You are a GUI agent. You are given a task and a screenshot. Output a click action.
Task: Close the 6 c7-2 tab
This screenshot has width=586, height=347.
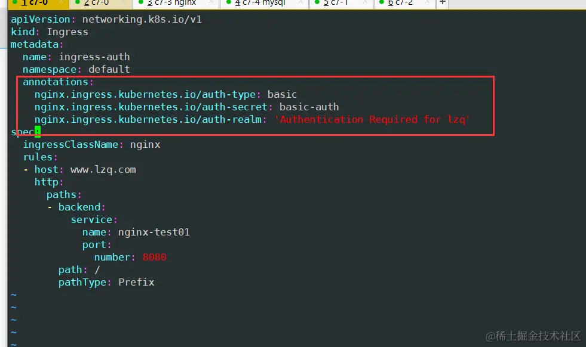tap(428, 2)
